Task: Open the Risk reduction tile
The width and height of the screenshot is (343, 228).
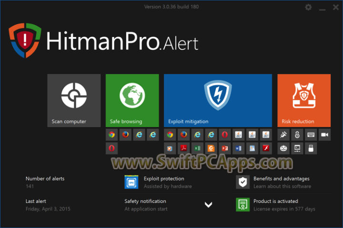Action: click(304, 100)
